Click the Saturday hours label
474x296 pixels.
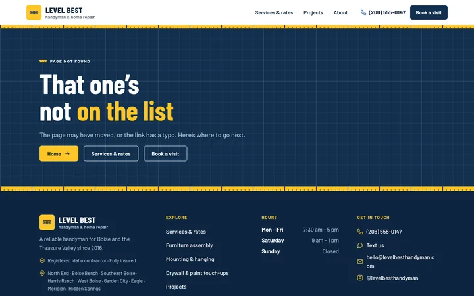(x=273, y=241)
